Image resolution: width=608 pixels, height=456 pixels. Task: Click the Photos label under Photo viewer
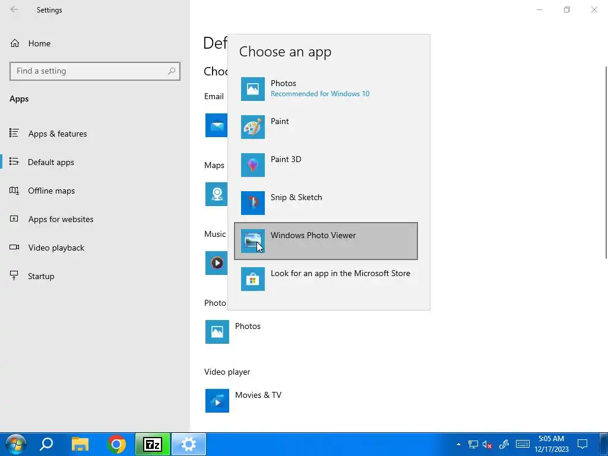click(x=248, y=326)
